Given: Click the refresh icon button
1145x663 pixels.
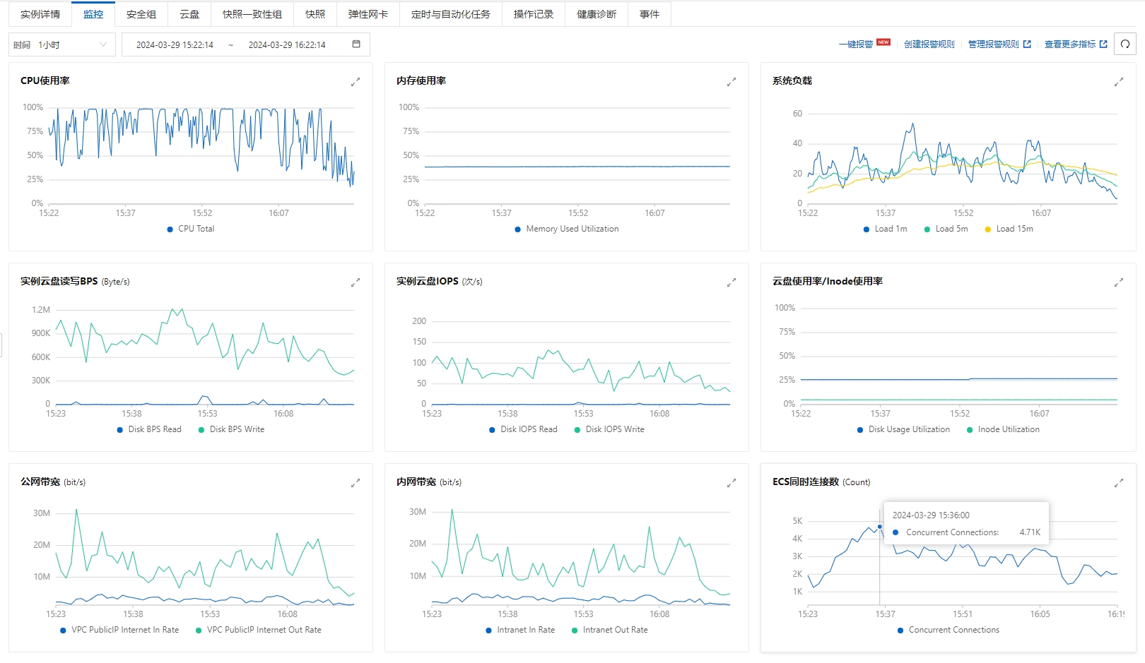Looking at the screenshot, I should click(1125, 44).
